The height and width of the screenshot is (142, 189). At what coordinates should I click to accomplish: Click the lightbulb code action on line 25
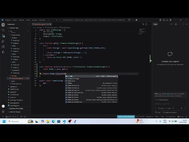40,74
